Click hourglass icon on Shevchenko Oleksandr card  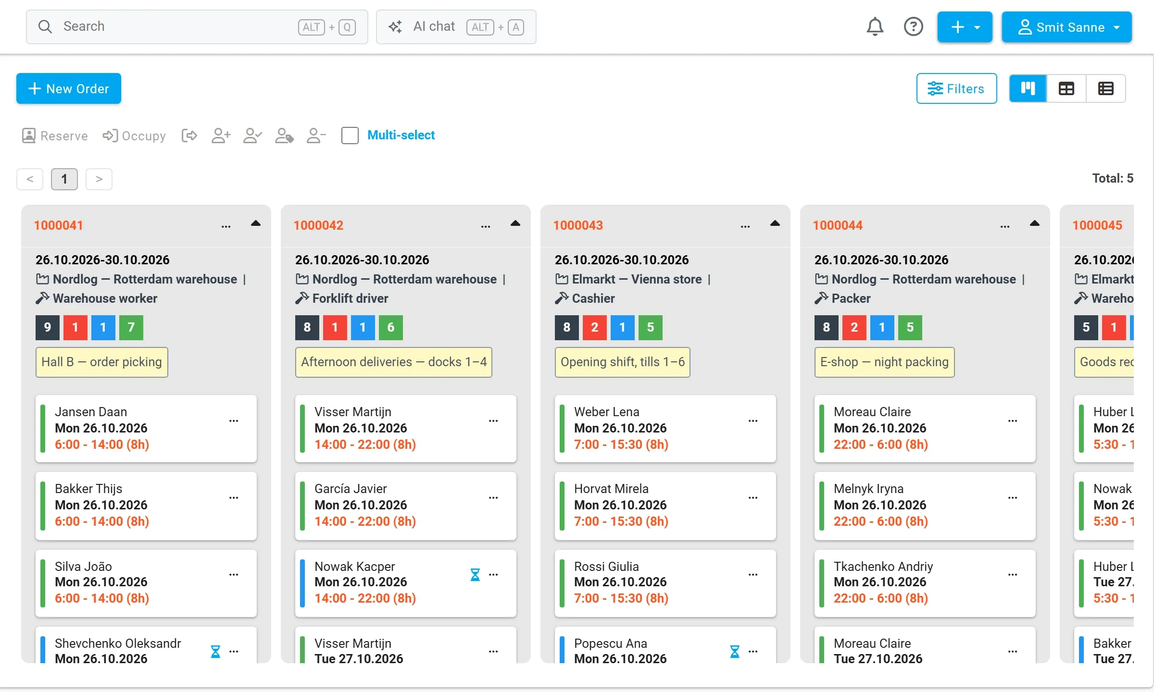pyautogui.click(x=215, y=652)
